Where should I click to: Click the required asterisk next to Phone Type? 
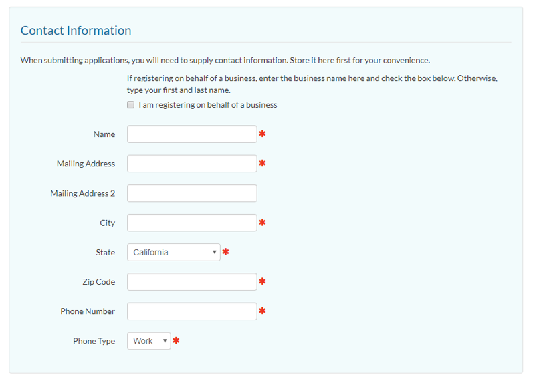coord(176,340)
